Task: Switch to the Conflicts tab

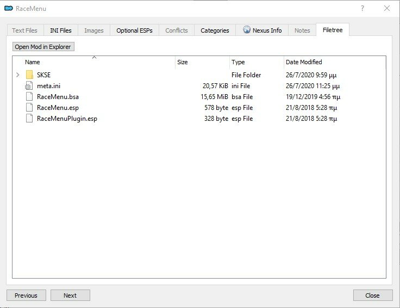Action: point(177,30)
